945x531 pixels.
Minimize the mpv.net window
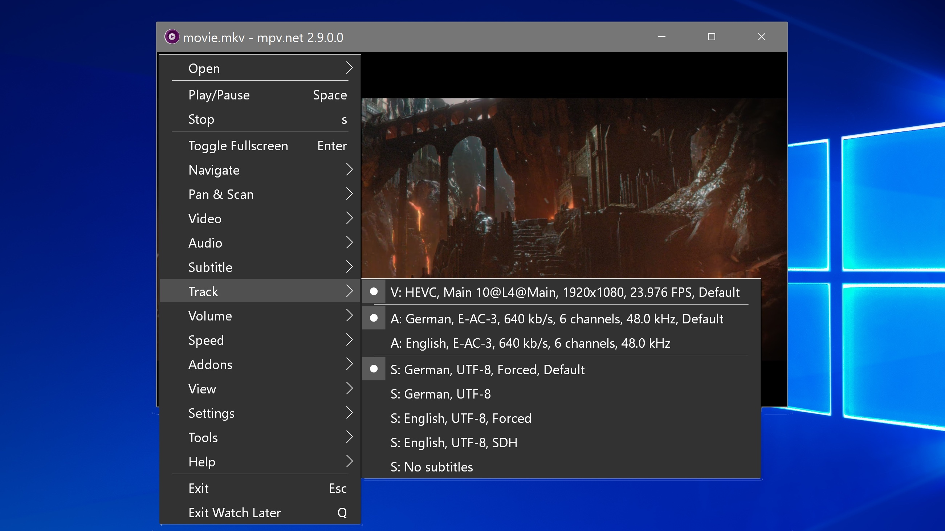pos(661,37)
